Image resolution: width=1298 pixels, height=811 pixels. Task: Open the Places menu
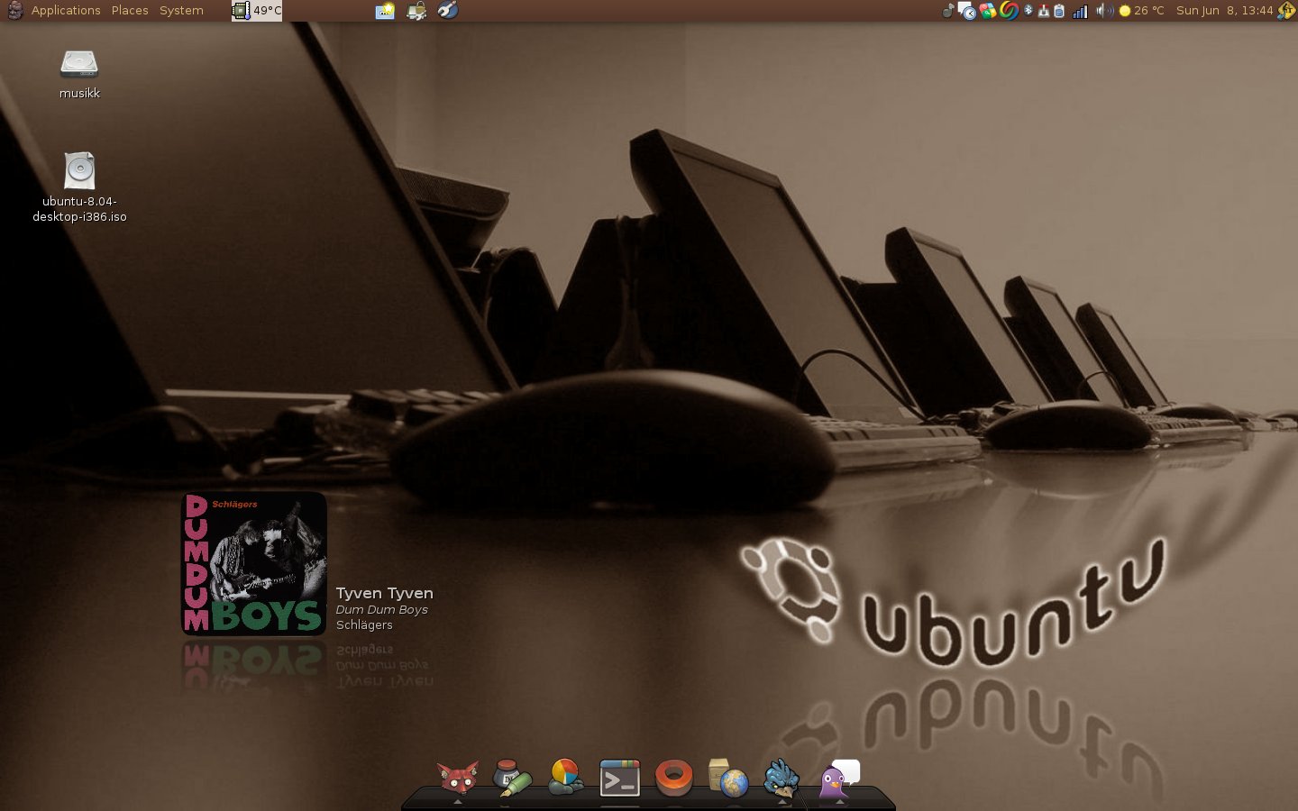point(130,11)
